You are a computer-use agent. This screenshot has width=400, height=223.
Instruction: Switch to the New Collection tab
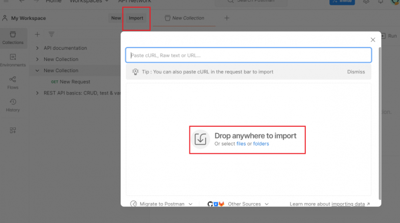click(x=185, y=18)
